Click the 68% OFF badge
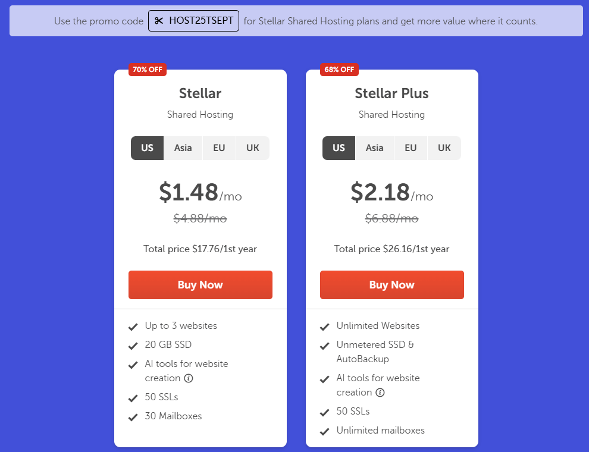This screenshot has height=452, width=589. 339,70
